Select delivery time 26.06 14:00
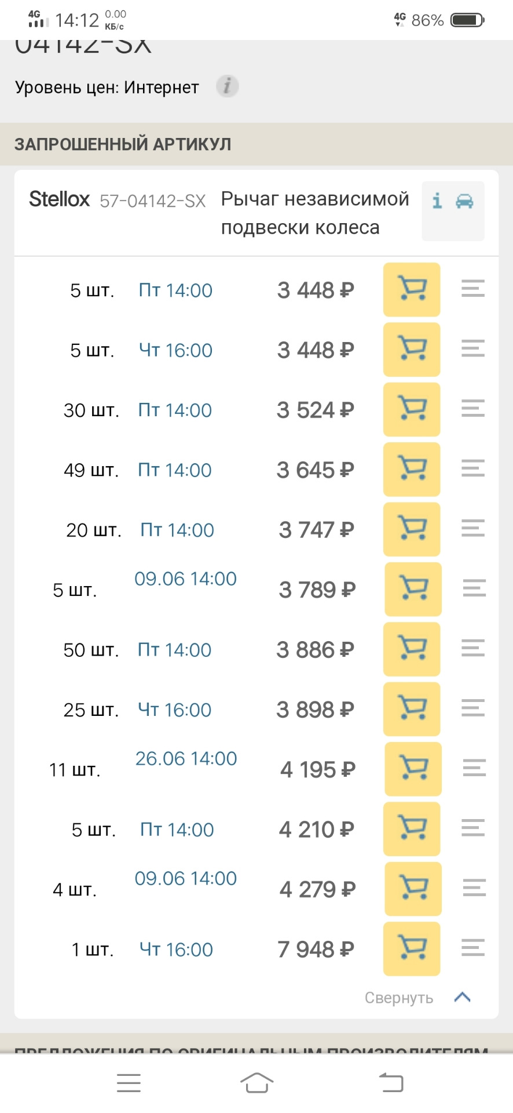 pyautogui.click(x=186, y=758)
